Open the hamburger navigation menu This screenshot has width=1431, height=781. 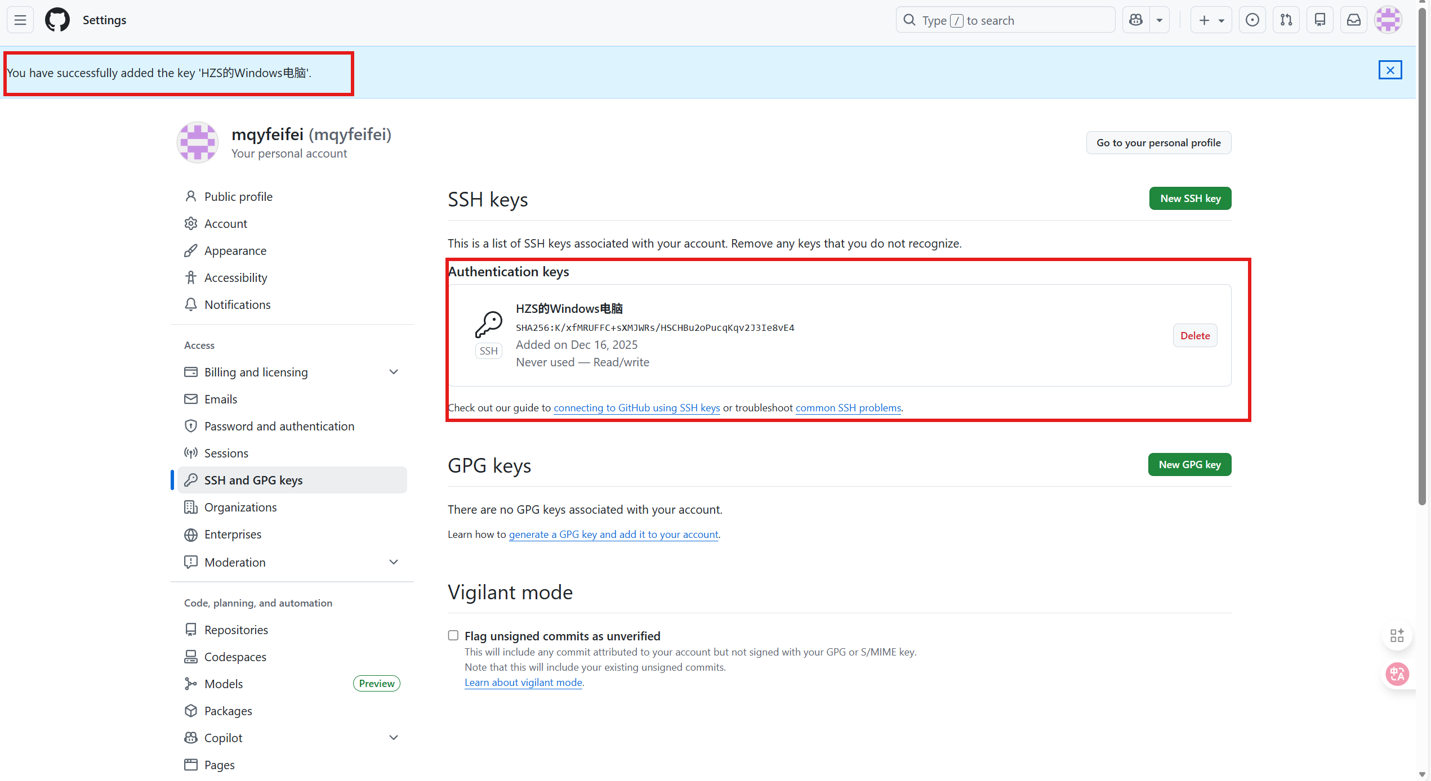pyautogui.click(x=20, y=20)
